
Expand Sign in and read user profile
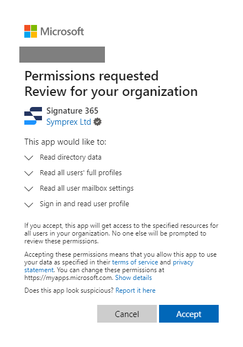tap(29, 205)
